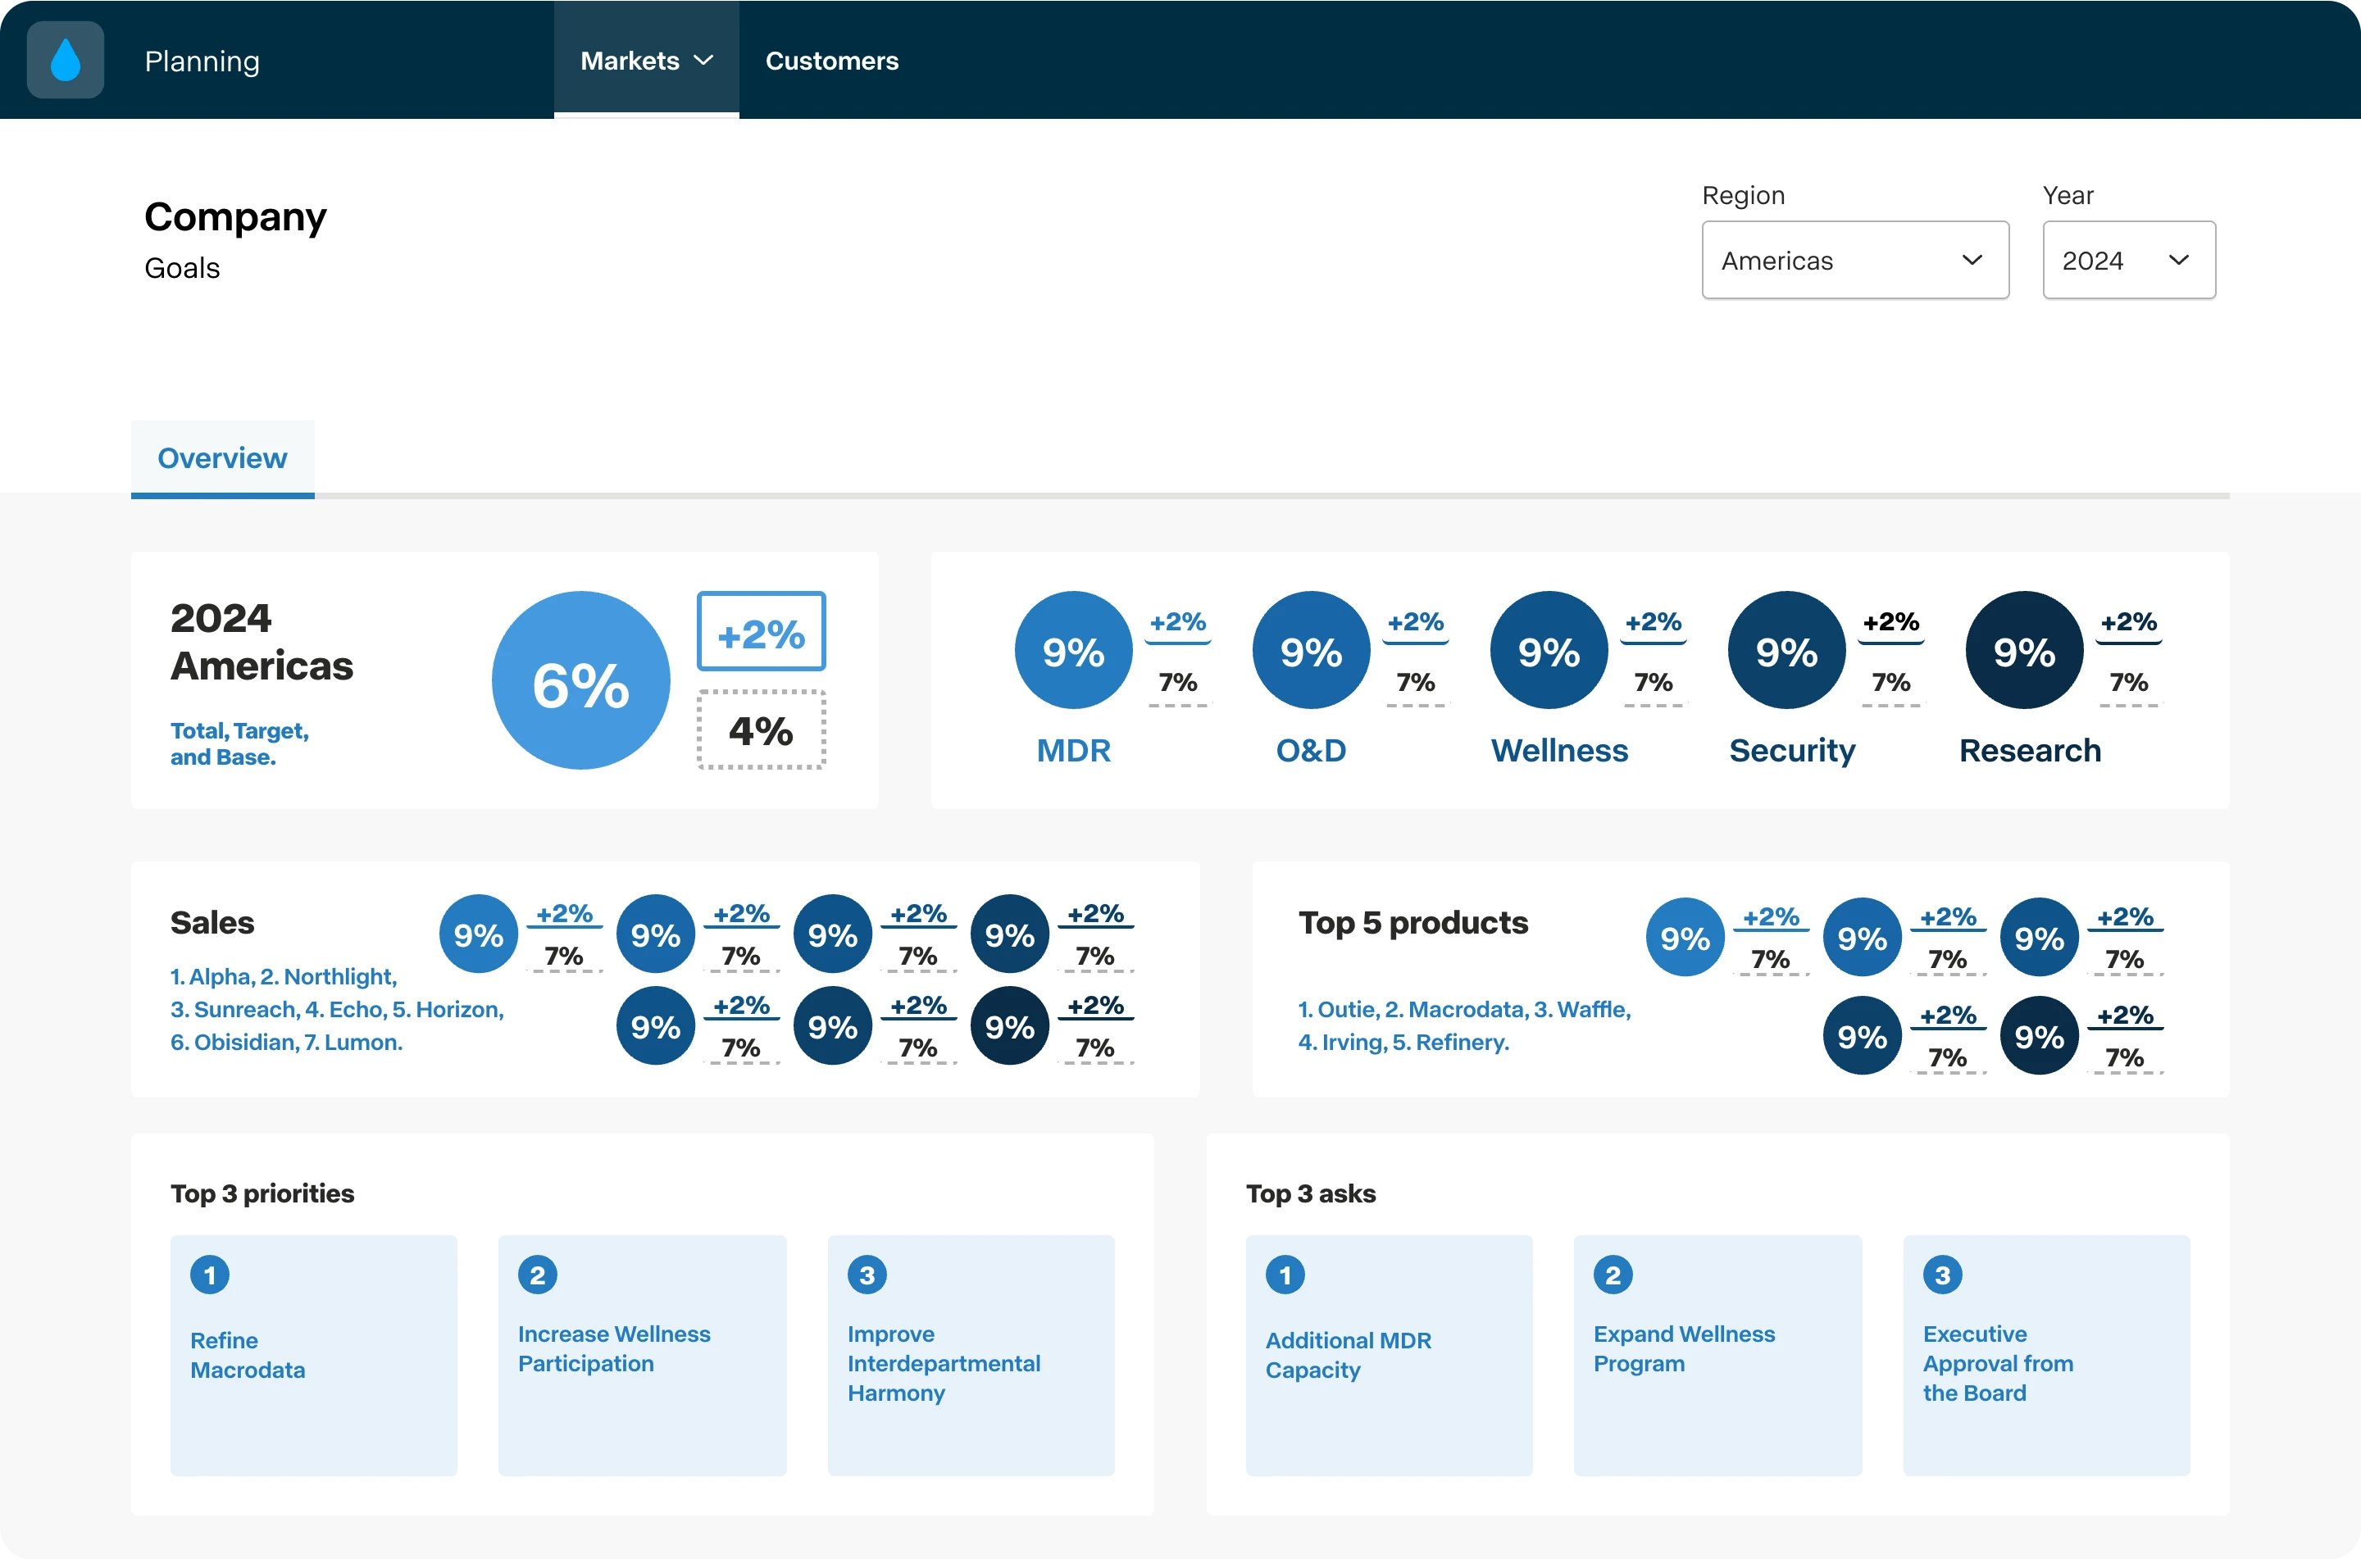This screenshot has width=2361, height=1559.
Task: Open Increase Wellness Participation priority card
Action: coord(642,1355)
